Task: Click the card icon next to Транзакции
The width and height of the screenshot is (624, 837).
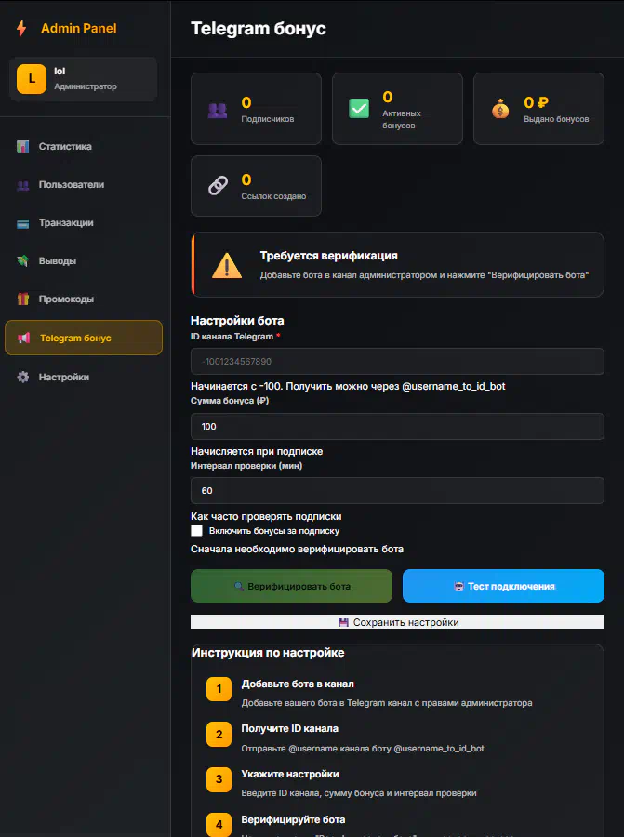Action: tap(23, 223)
